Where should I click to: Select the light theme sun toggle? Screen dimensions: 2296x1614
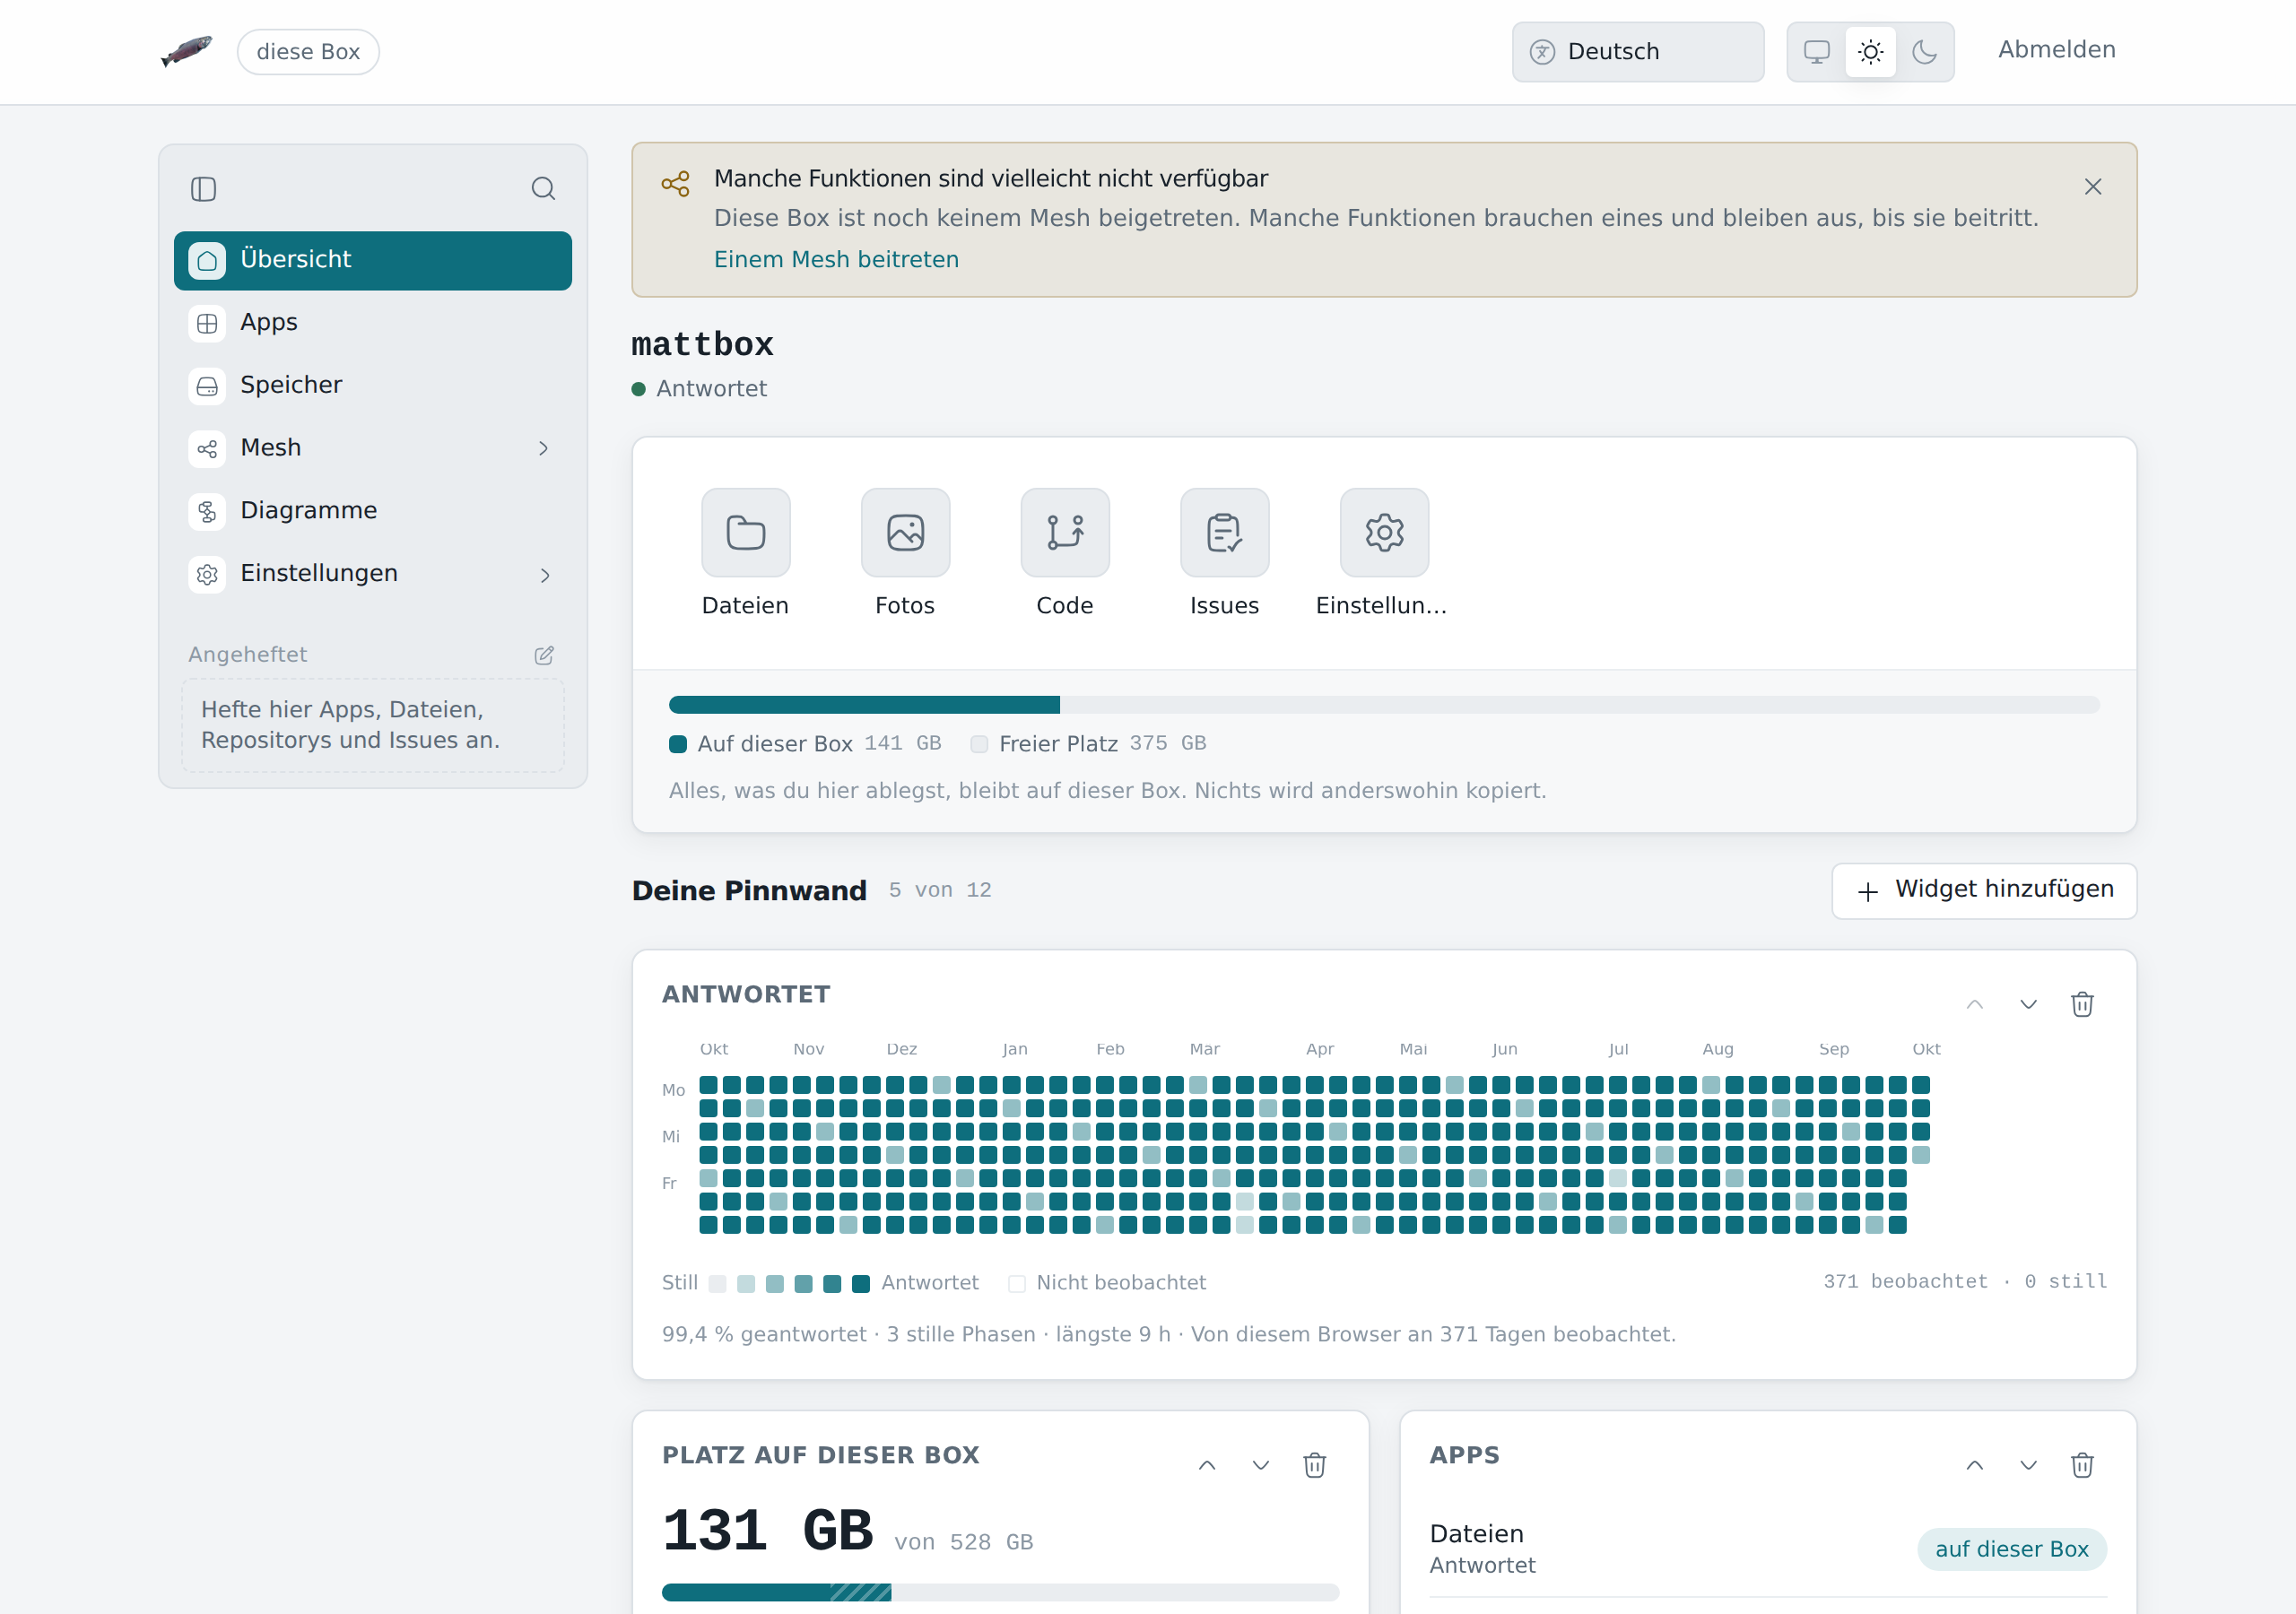[1870, 52]
